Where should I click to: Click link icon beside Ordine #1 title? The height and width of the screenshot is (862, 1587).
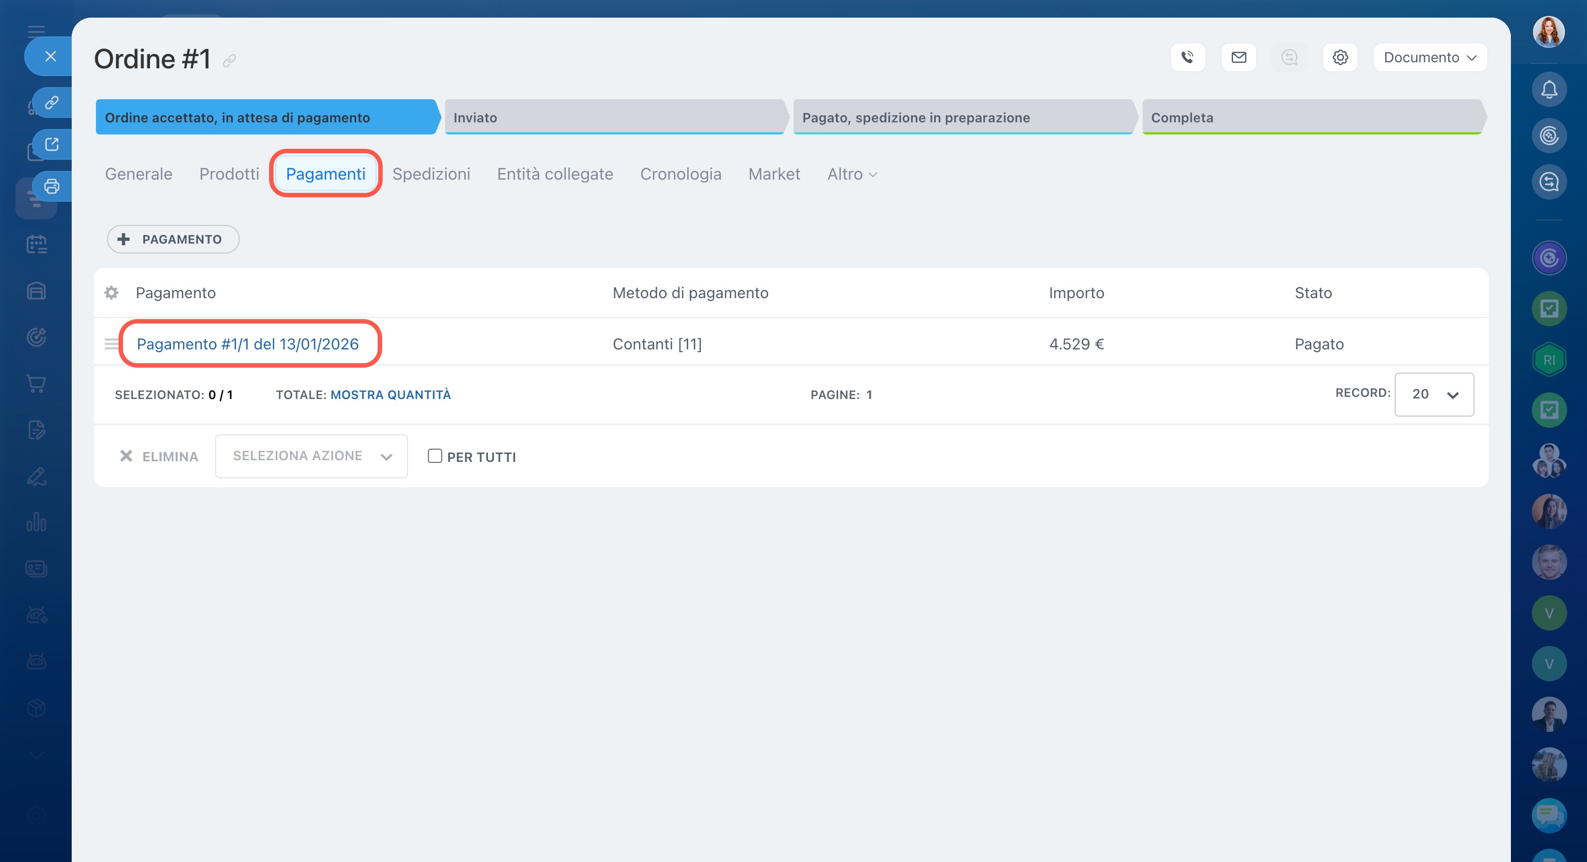pyautogui.click(x=229, y=61)
